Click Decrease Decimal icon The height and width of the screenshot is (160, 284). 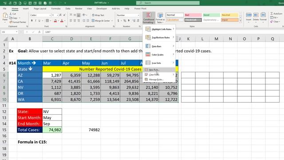[x=138, y=21]
